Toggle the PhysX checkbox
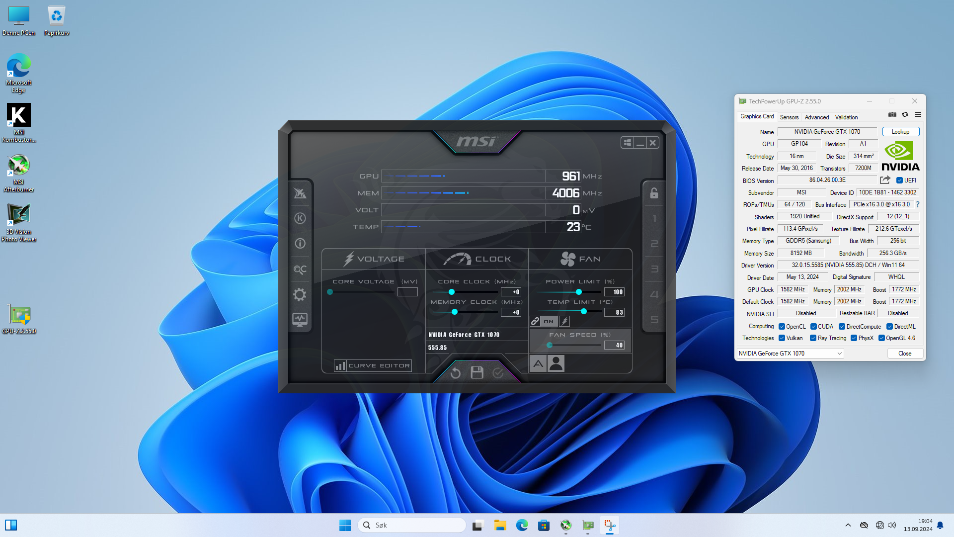 pos(854,338)
